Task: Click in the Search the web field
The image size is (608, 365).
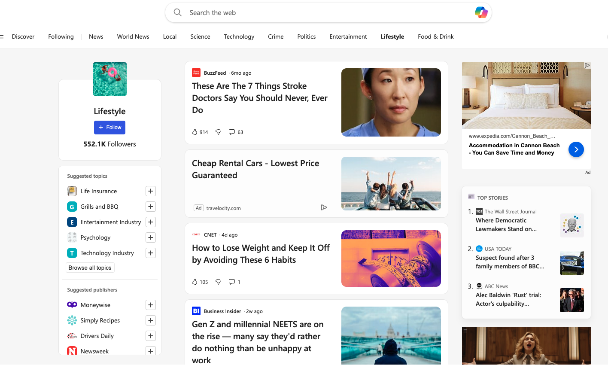Action: click(328, 12)
